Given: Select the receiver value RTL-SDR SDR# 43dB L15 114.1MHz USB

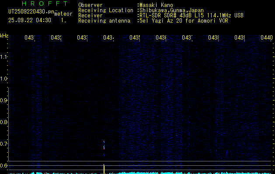Looking at the screenshot, I should (191, 16).
